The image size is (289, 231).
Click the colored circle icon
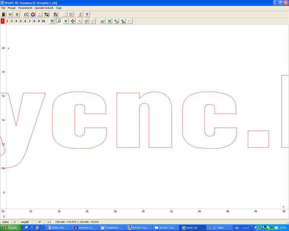coord(33,14)
